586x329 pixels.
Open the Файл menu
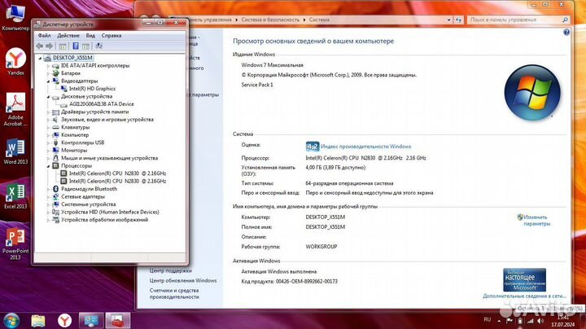[x=44, y=36]
